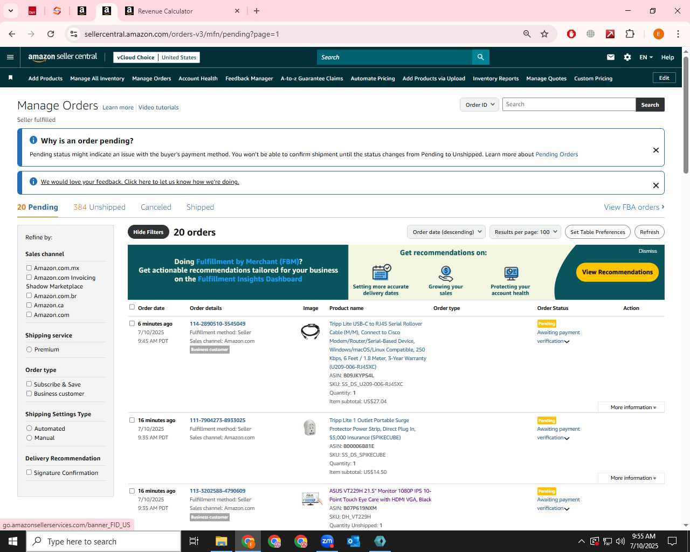This screenshot has height=552, width=690.
Task: Open Task View on the taskbar
Action: tap(194, 541)
